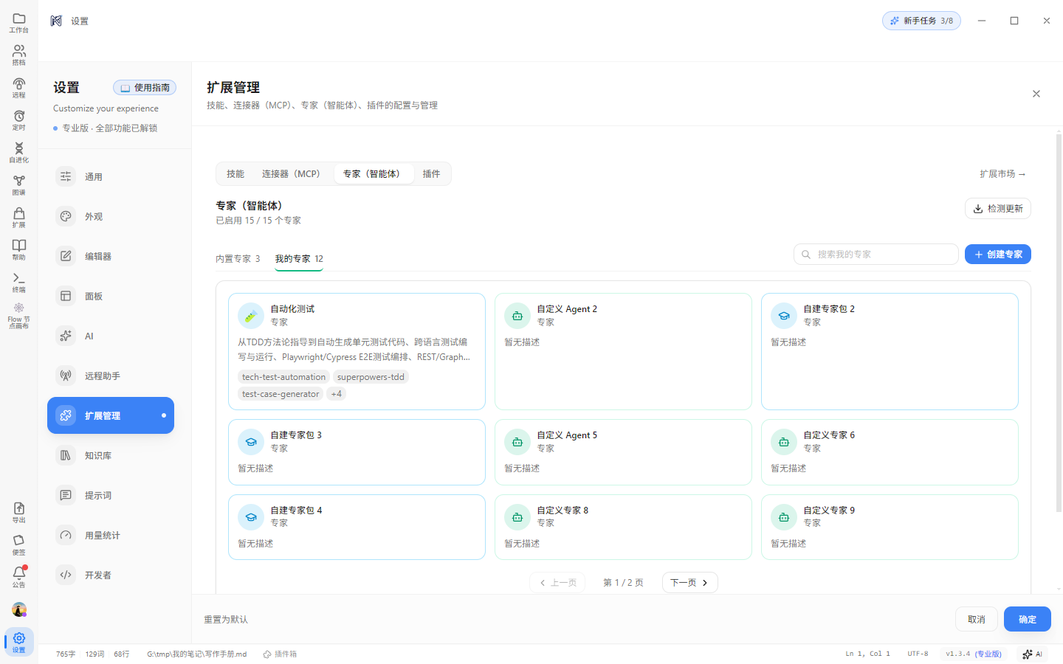Screen dimensions: 1063x664
Task: Switch to the 技能 tab
Action: coord(235,174)
